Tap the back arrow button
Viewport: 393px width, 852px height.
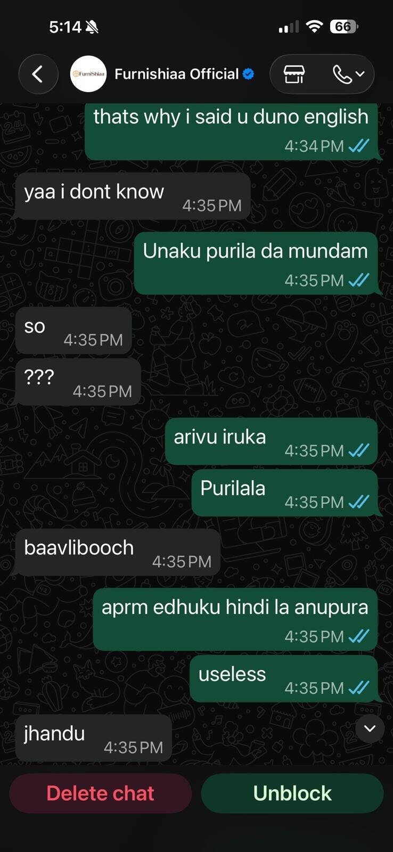pos(38,74)
